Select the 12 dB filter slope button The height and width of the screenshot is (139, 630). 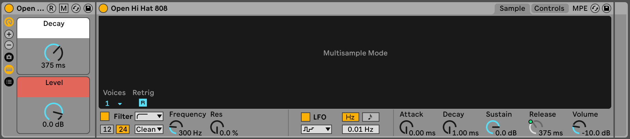pos(107,129)
